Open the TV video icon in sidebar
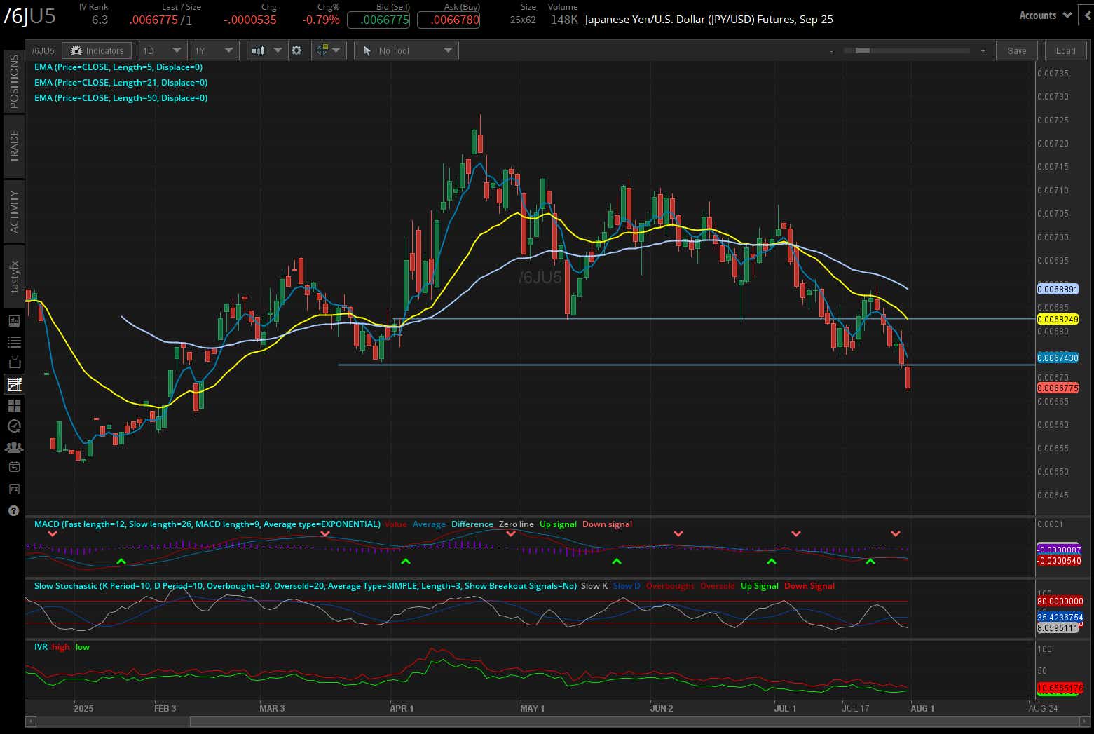 point(13,363)
